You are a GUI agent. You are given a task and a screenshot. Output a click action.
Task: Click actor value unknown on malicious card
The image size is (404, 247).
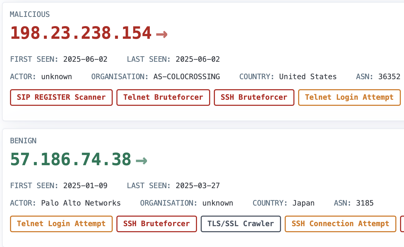pos(57,77)
